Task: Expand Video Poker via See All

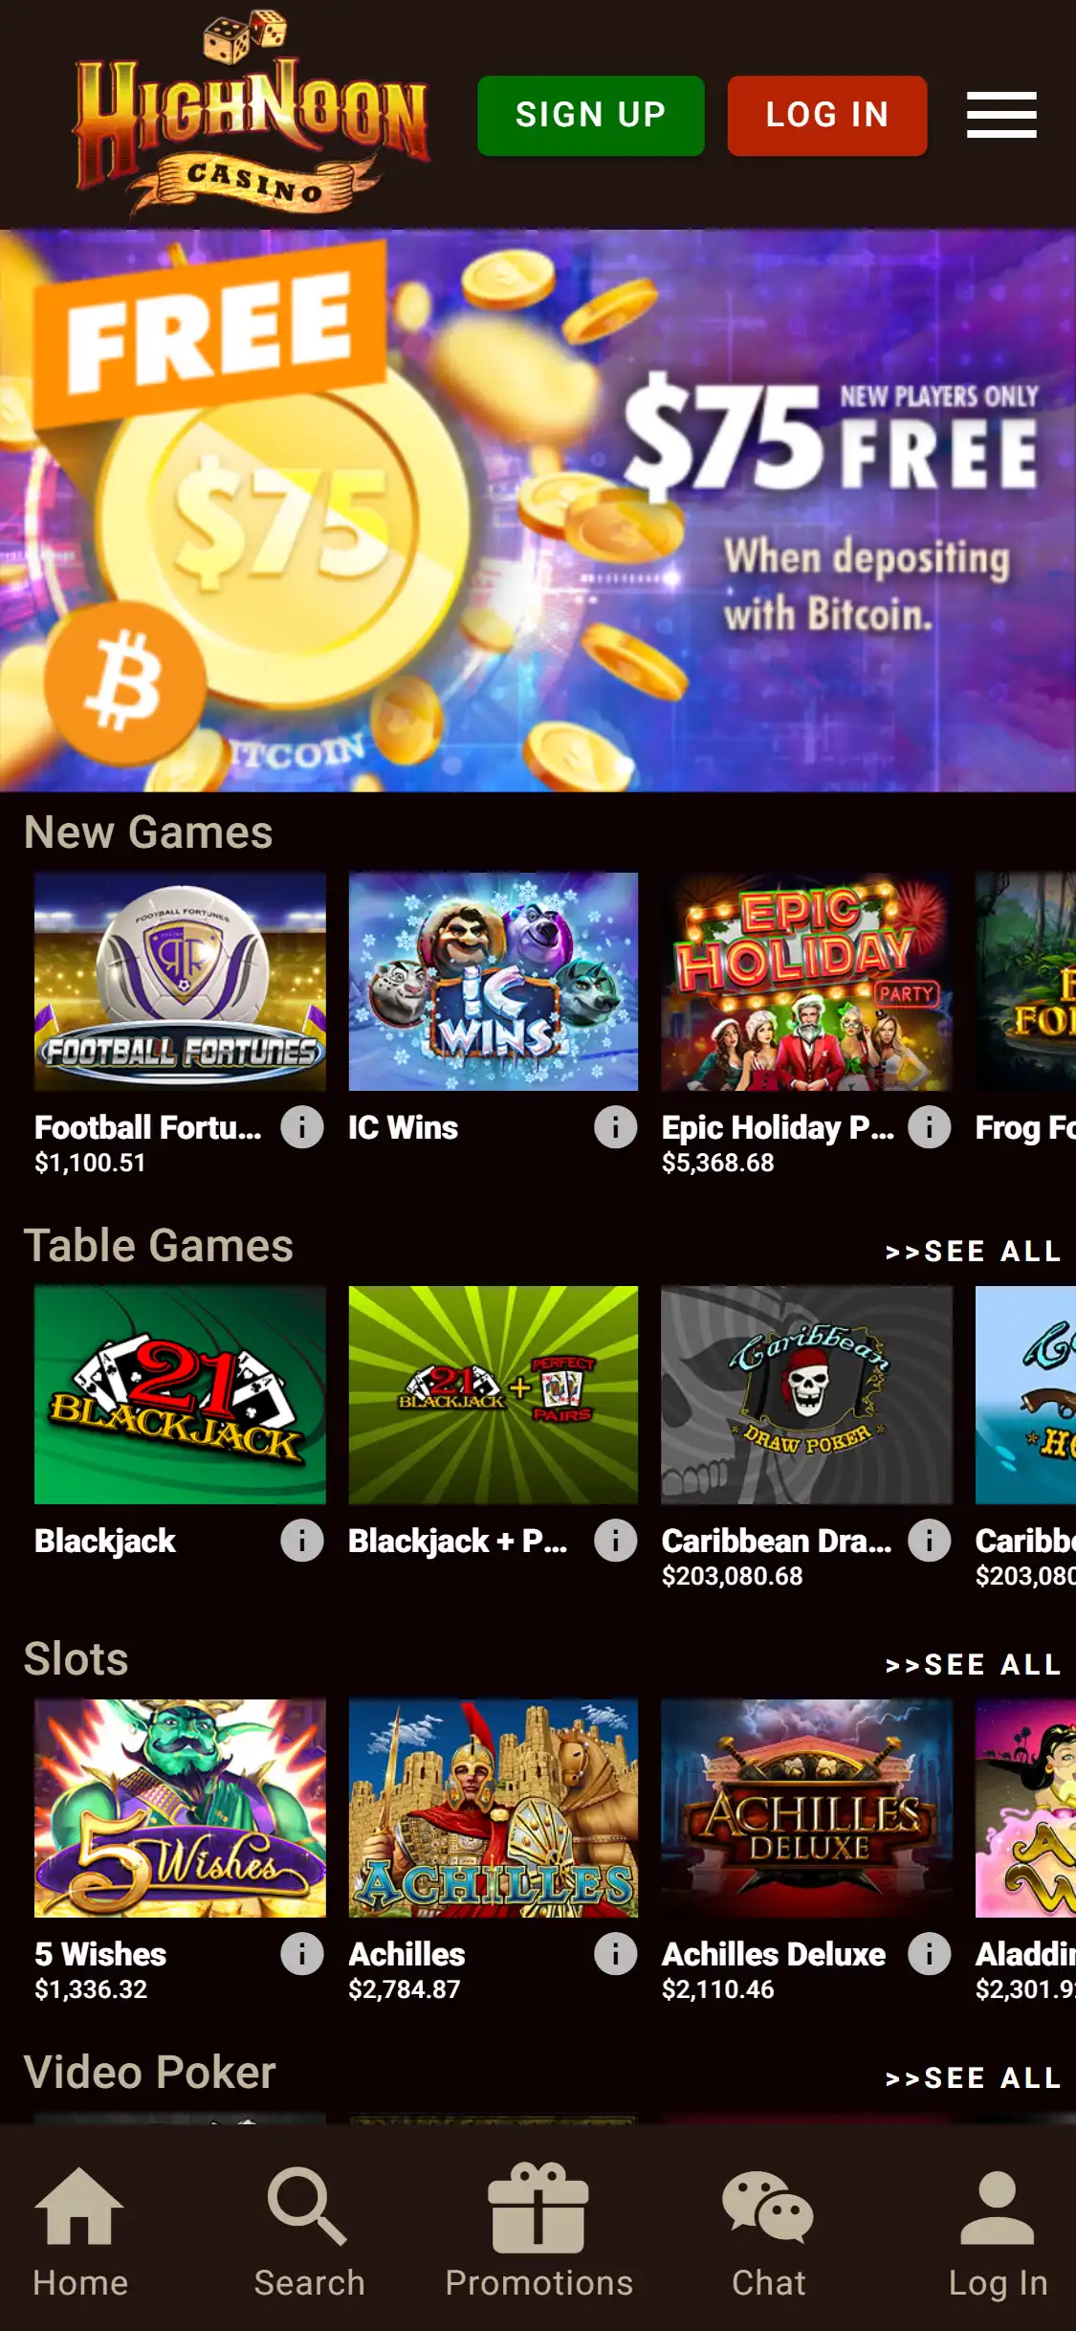Action: click(974, 2077)
